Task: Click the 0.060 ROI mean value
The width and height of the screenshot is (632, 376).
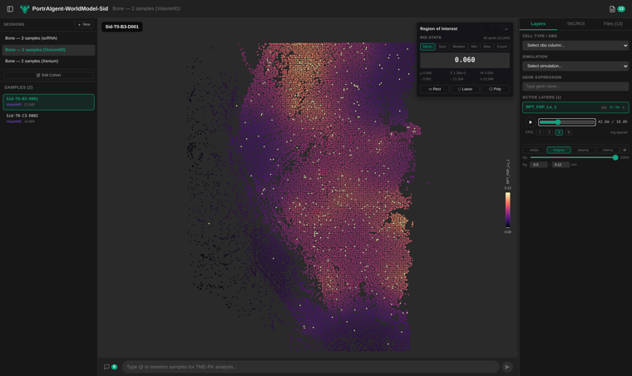Action: (465, 60)
